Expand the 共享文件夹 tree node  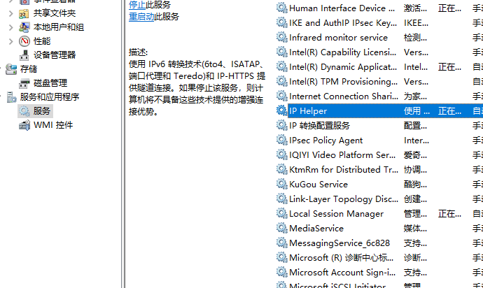tap(10, 13)
